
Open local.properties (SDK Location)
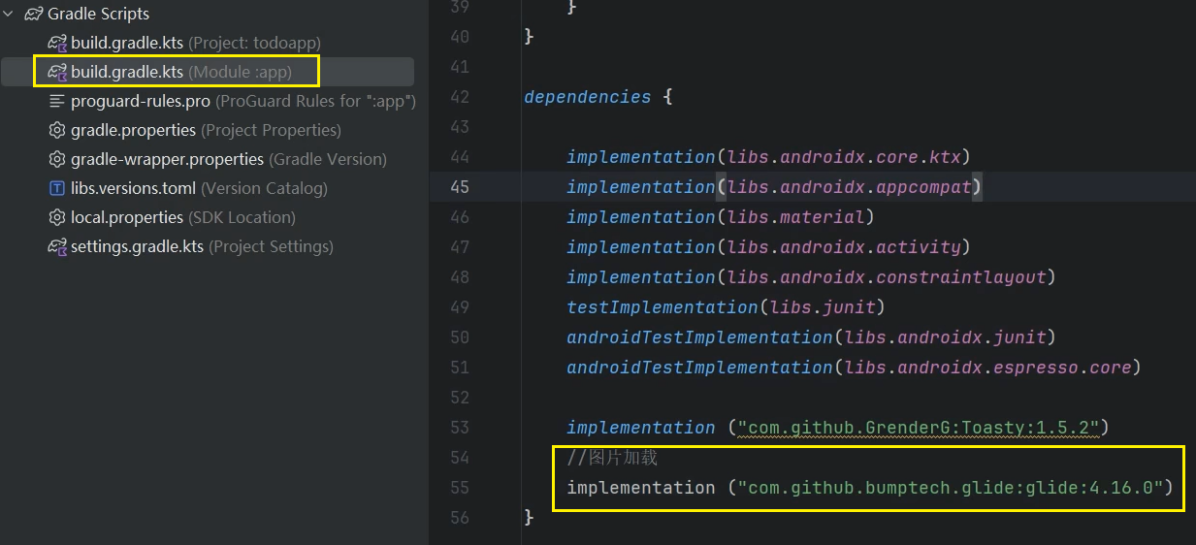tap(182, 217)
